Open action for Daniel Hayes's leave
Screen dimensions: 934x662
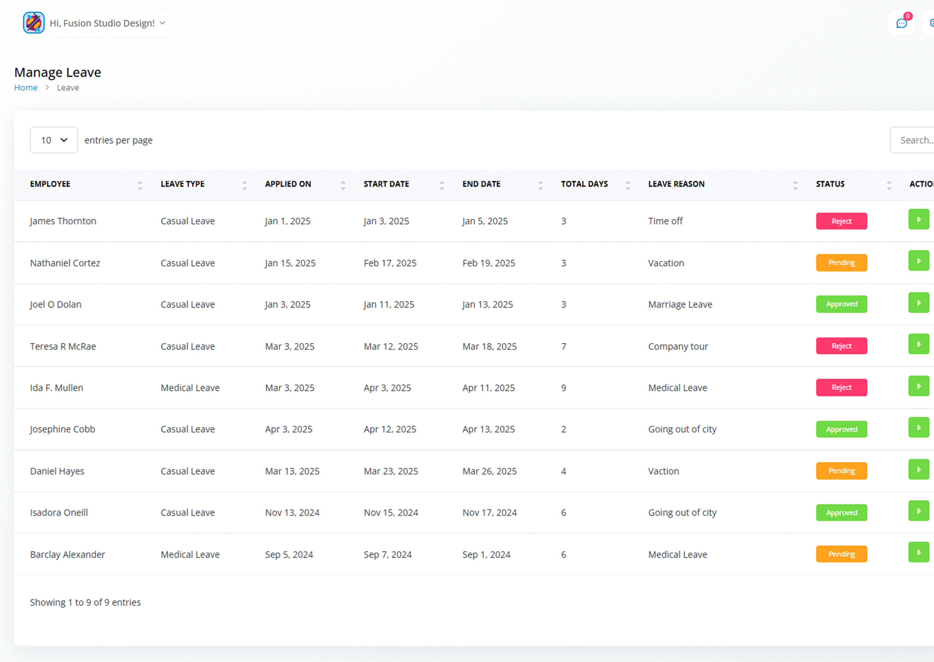[918, 470]
